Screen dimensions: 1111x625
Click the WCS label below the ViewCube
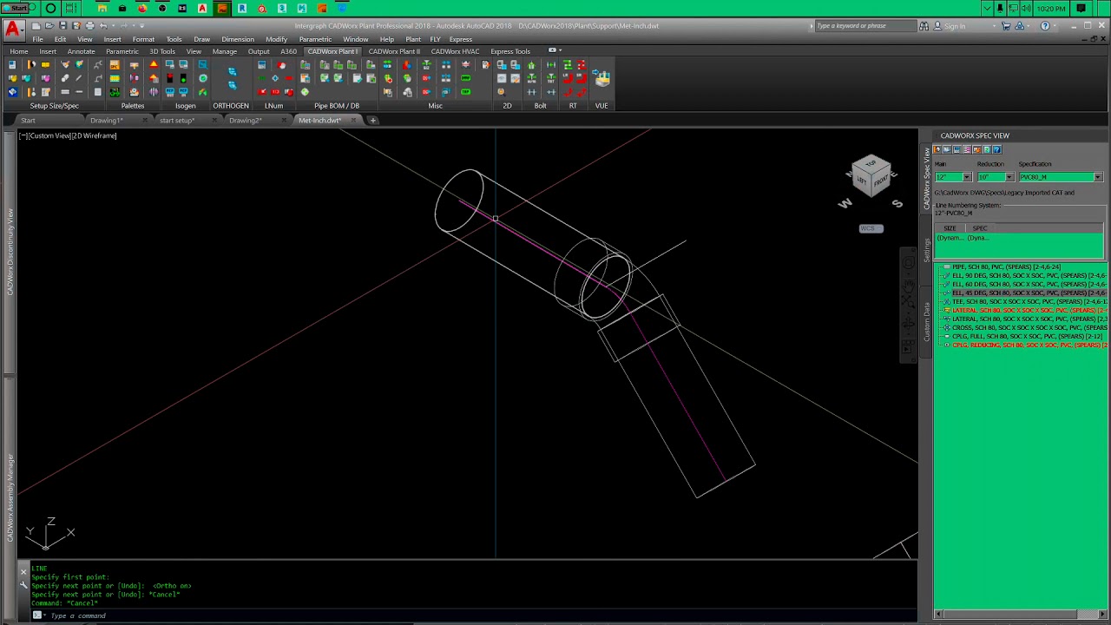[871, 228]
